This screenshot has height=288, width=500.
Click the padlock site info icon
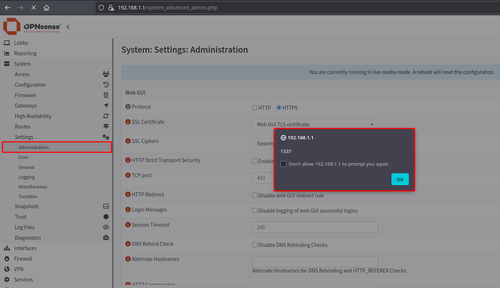point(111,7)
